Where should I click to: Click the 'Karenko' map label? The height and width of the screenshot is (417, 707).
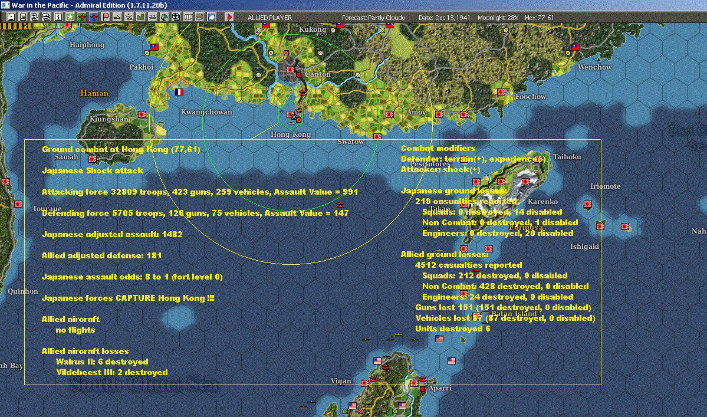coord(543,202)
